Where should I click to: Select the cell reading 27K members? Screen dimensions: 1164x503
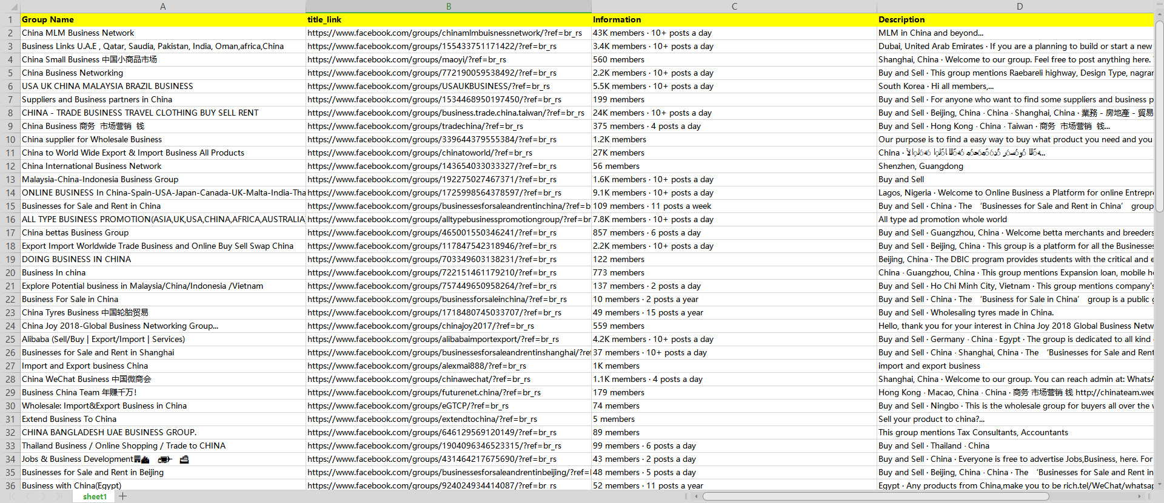pyautogui.click(x=734, y=153)
